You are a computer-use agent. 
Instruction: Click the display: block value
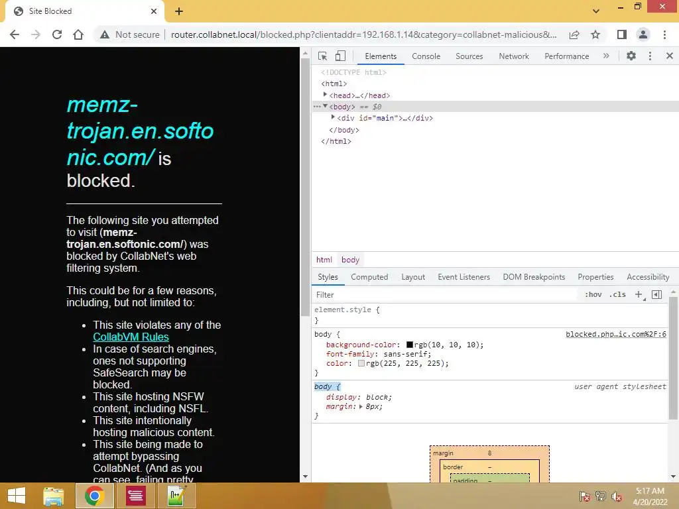[377, 398]
